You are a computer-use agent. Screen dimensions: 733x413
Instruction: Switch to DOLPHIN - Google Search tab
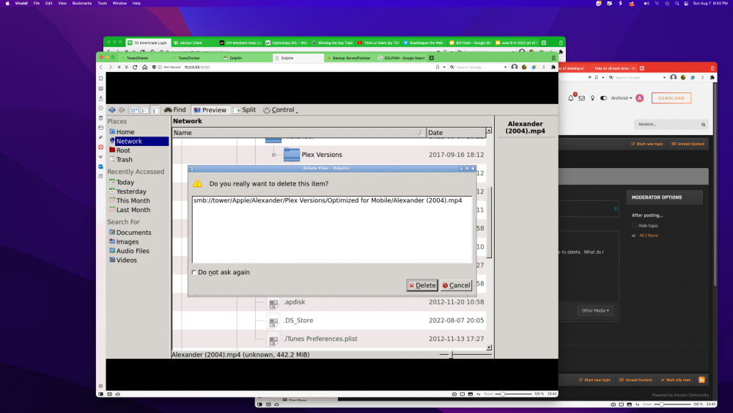click(x=402, y=58)
